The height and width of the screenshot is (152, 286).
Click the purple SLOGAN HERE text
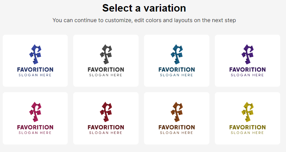pos(247,75)
